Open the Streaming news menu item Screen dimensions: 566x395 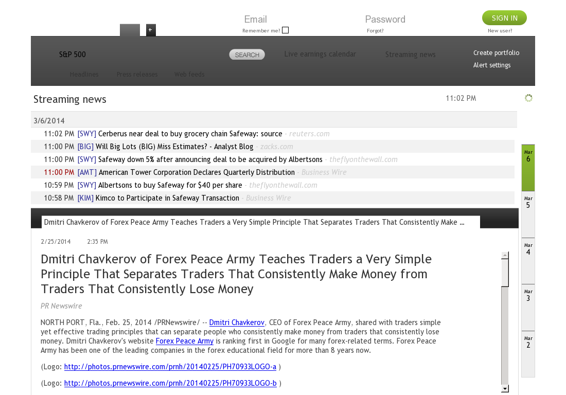tap(410, 55)
